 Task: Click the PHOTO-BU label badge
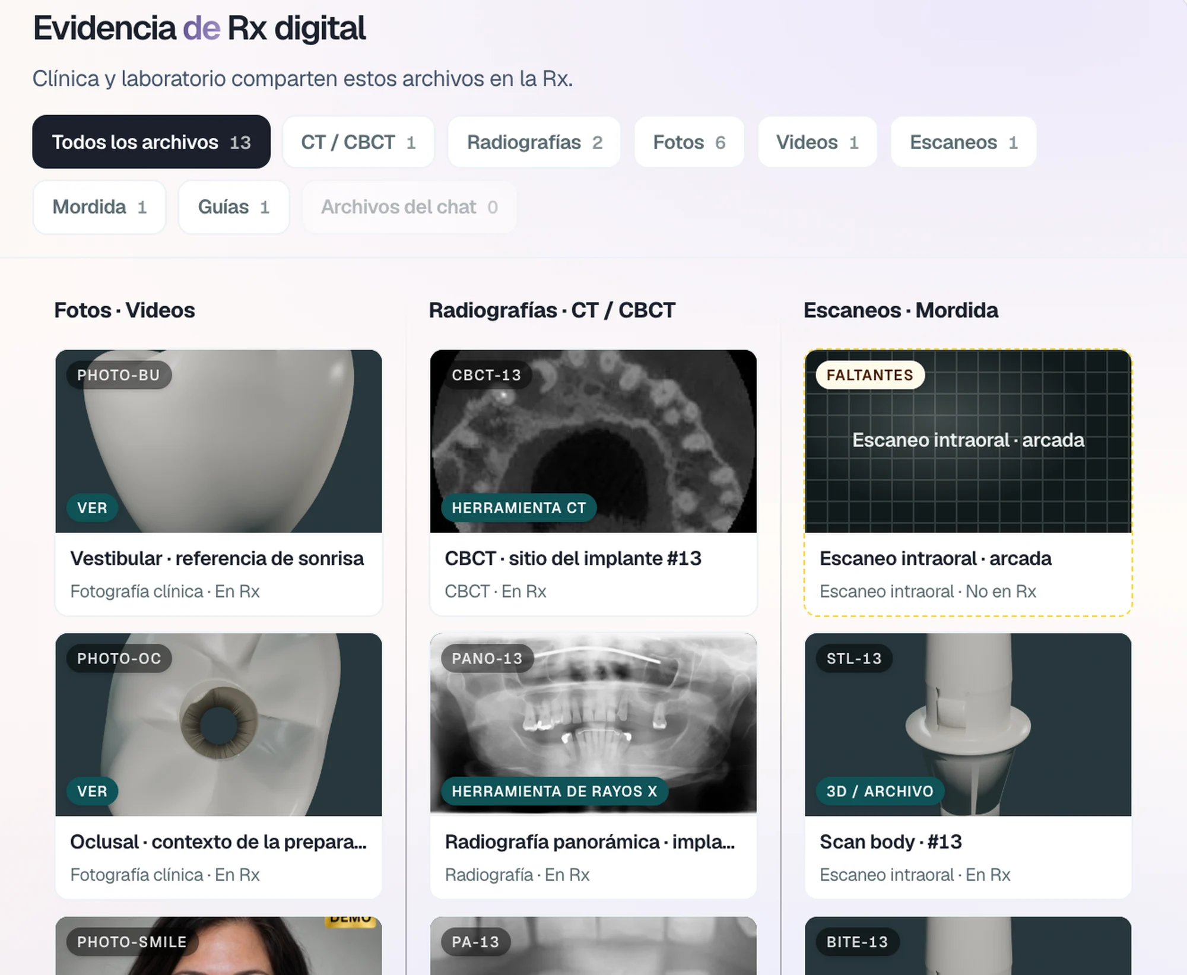click(119, 375)
